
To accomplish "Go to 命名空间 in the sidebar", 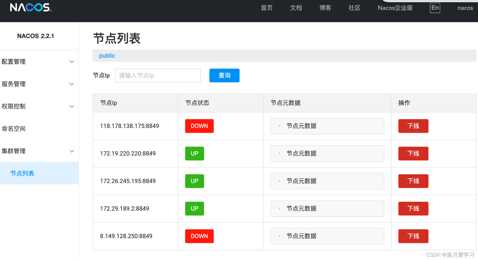I will [39, 129].
